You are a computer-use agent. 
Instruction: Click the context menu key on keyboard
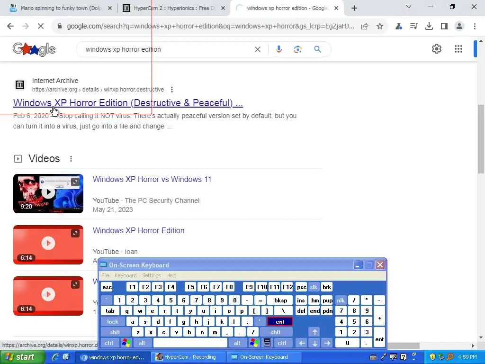(x=267, y=343)
